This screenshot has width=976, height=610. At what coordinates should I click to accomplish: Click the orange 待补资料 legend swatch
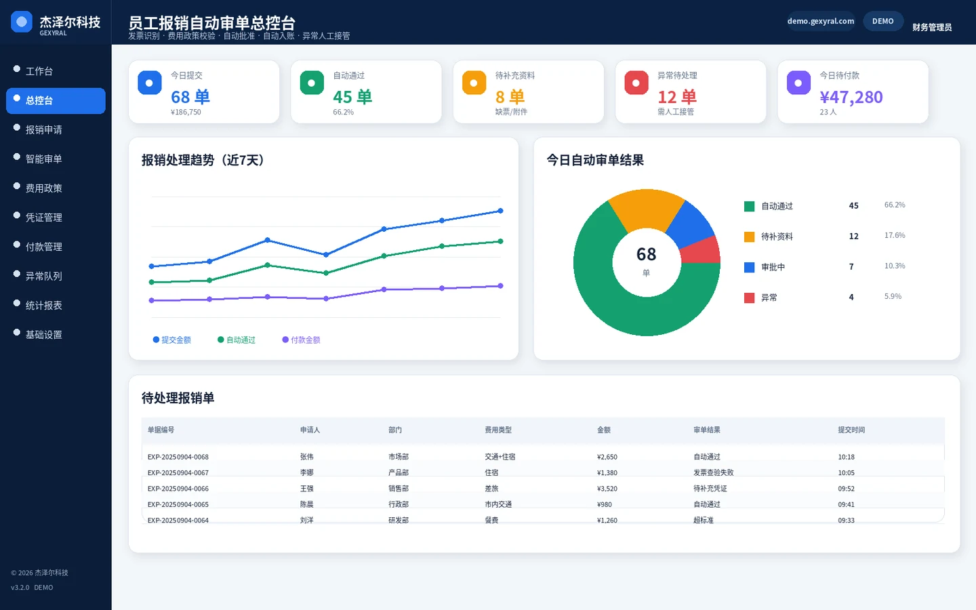point(750,237)
